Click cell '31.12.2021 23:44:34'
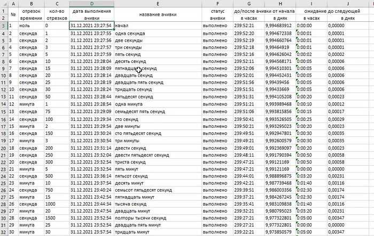Image resolution: width=374 pixels, height=236 pixels. tap(92, 204)
